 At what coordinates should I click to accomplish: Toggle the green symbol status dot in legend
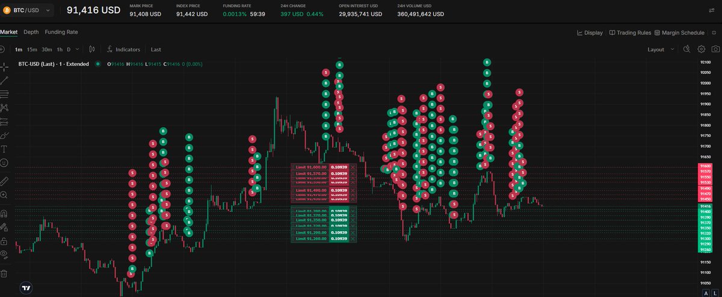click(97, 64)
